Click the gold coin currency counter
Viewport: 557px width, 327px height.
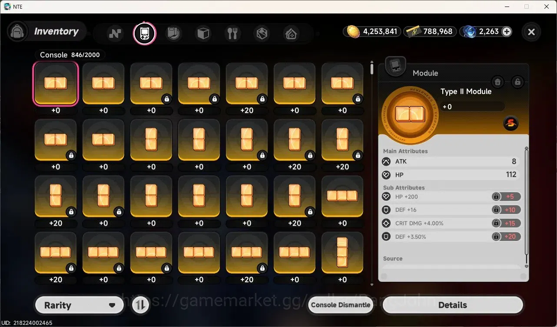(372, 32)
